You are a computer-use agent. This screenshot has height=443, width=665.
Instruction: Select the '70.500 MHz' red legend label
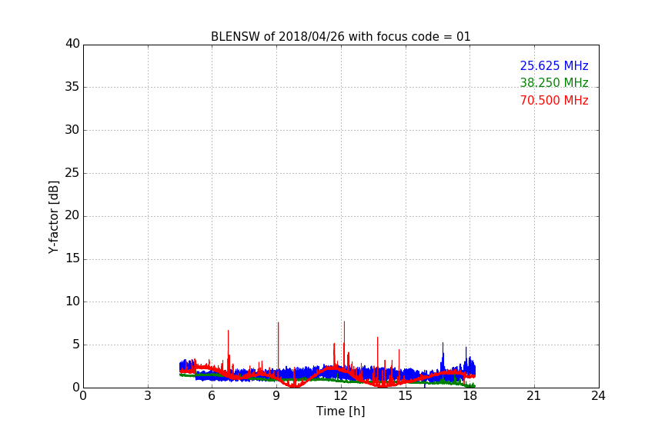pyautogui.click(x=554, y=101)
